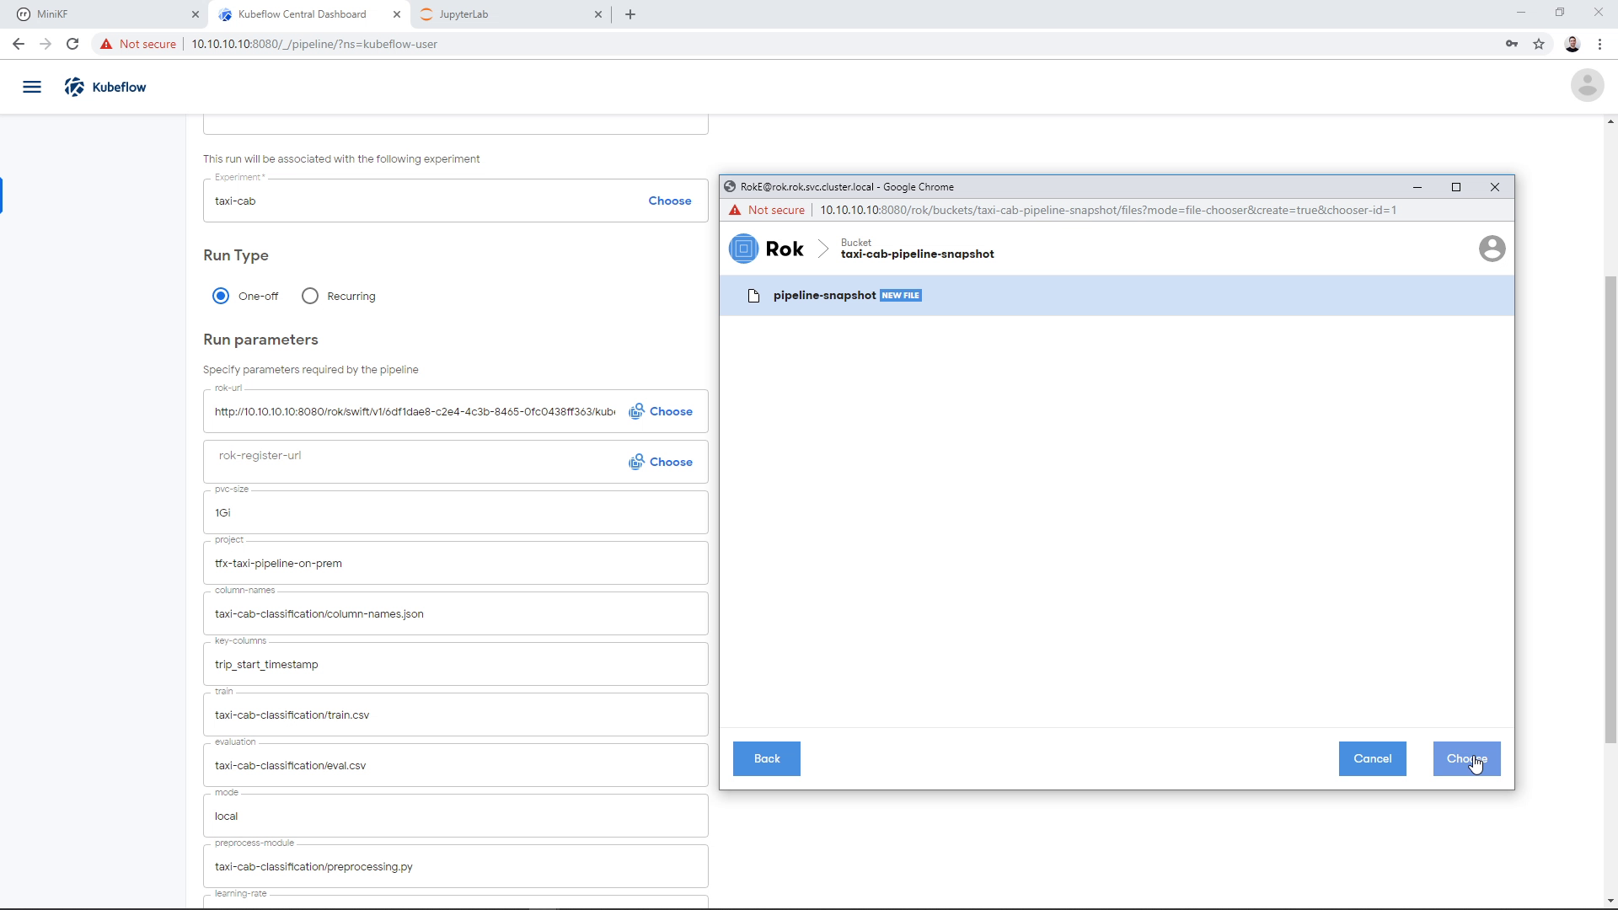This screenshot has height=910, width=1618.
Task: Click the rok-register-url chooser icon
Action: (x=636, y=462)
